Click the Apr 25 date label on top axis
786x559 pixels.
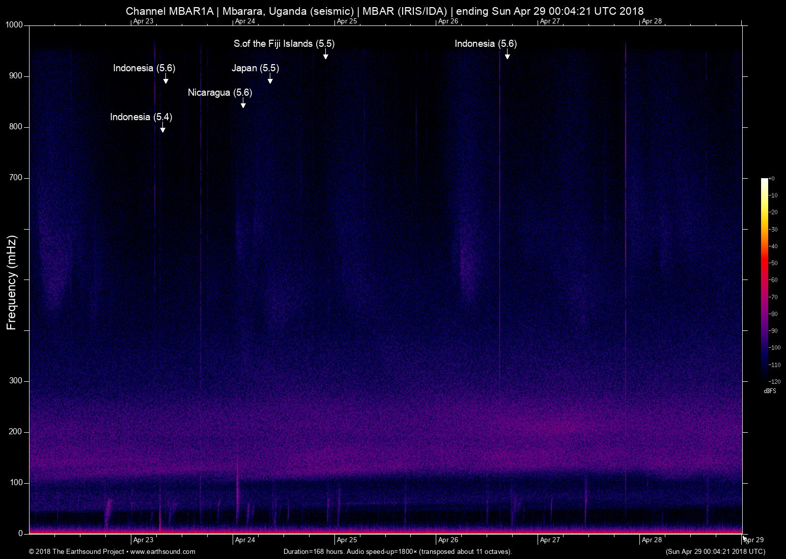click(347, 21)
